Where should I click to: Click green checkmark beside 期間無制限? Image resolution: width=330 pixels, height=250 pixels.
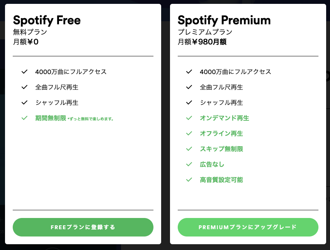24,118
